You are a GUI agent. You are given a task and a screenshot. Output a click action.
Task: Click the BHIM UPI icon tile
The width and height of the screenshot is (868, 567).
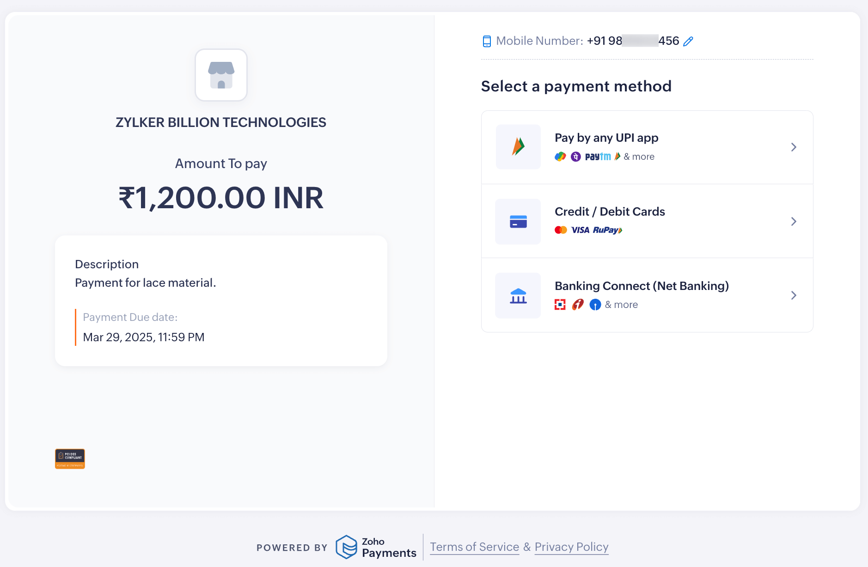pos(518,147)
